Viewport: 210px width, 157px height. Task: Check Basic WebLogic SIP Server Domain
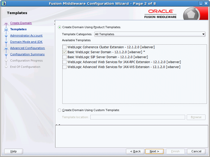[x=65, y=57]
